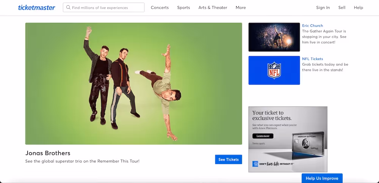
Task: Focus the Find millions of live experiences field
Action: (104, 8)
